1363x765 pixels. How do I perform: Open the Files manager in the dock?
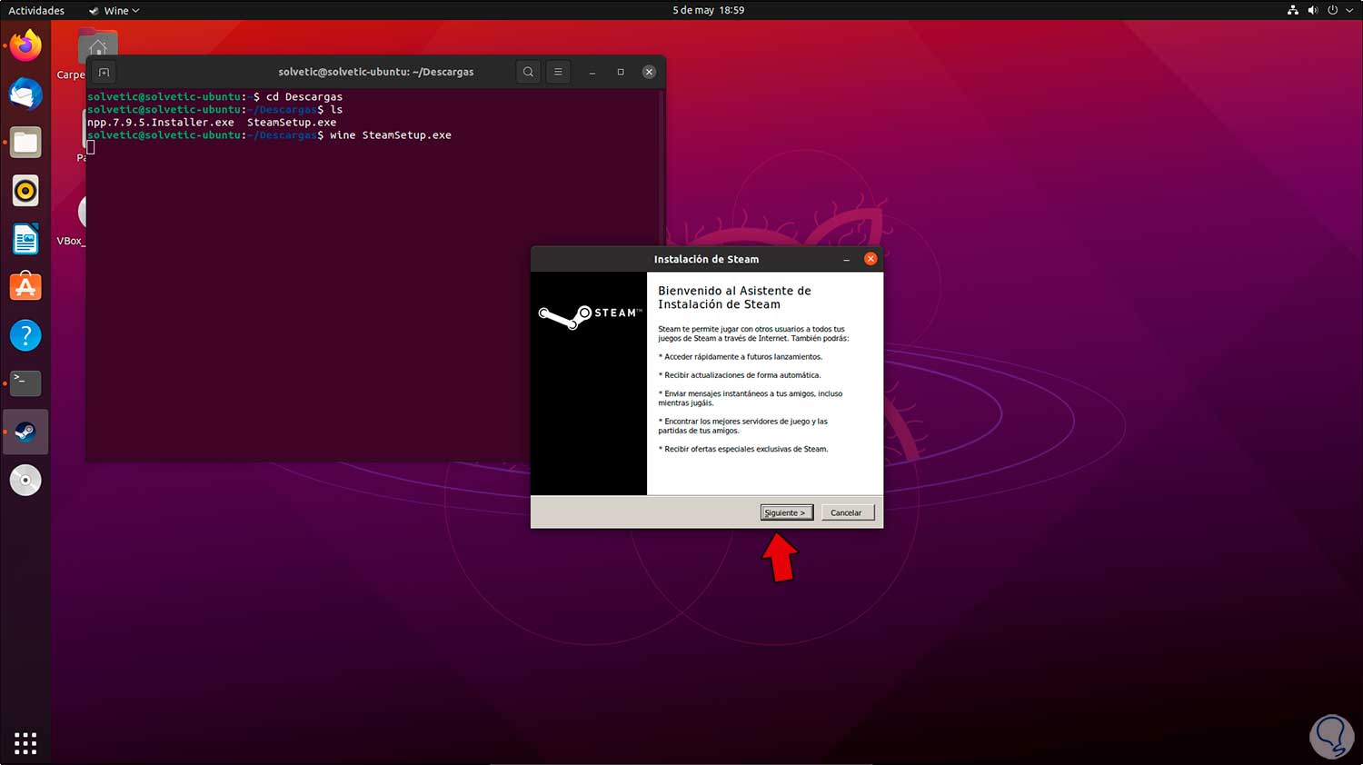pyautogui.click(x=25, y=143)
